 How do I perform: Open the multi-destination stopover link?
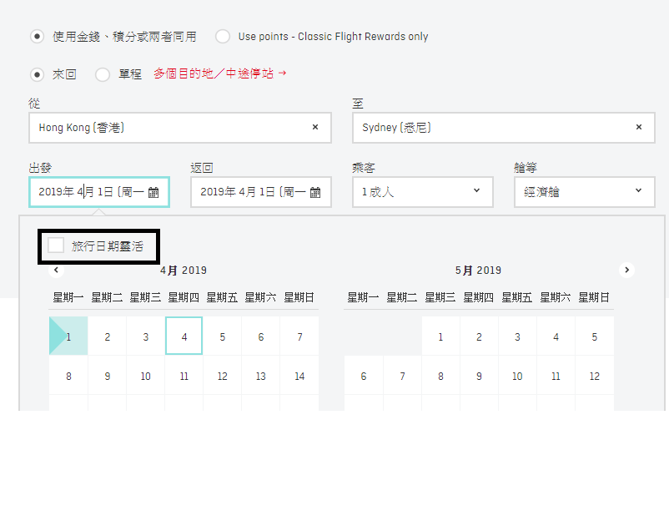219,73
